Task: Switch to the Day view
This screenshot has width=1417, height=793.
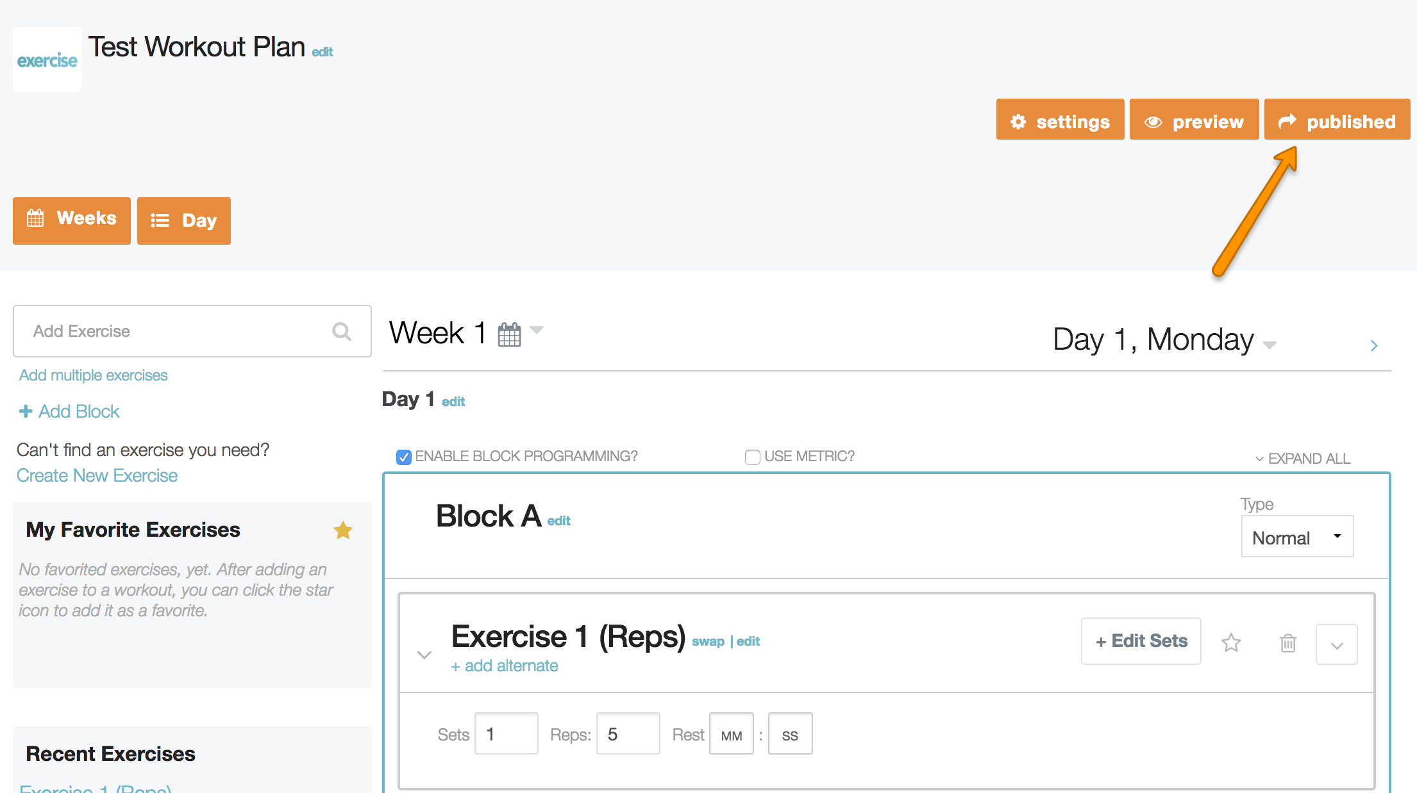Action: tap(184, 221)
